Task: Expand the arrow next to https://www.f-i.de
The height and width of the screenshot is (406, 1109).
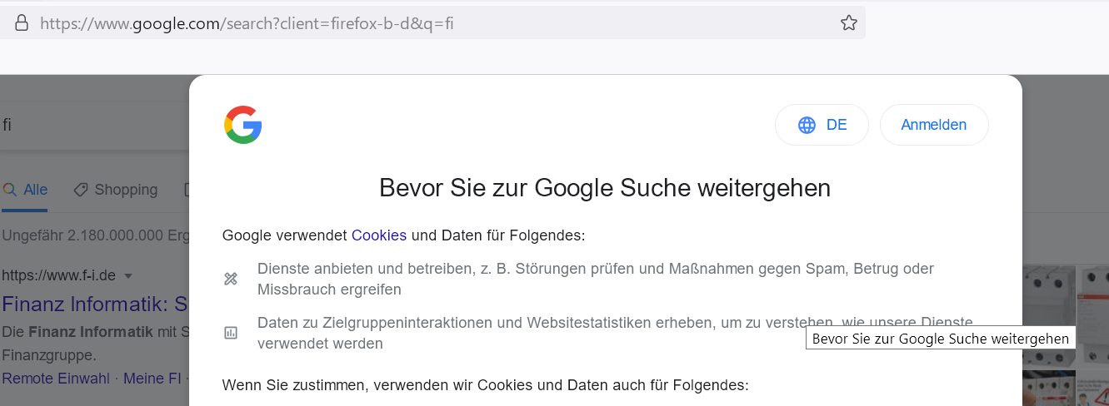Action: 128,275
